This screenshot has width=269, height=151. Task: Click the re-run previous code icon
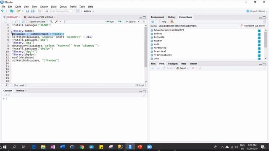click(x=120, y=21)
